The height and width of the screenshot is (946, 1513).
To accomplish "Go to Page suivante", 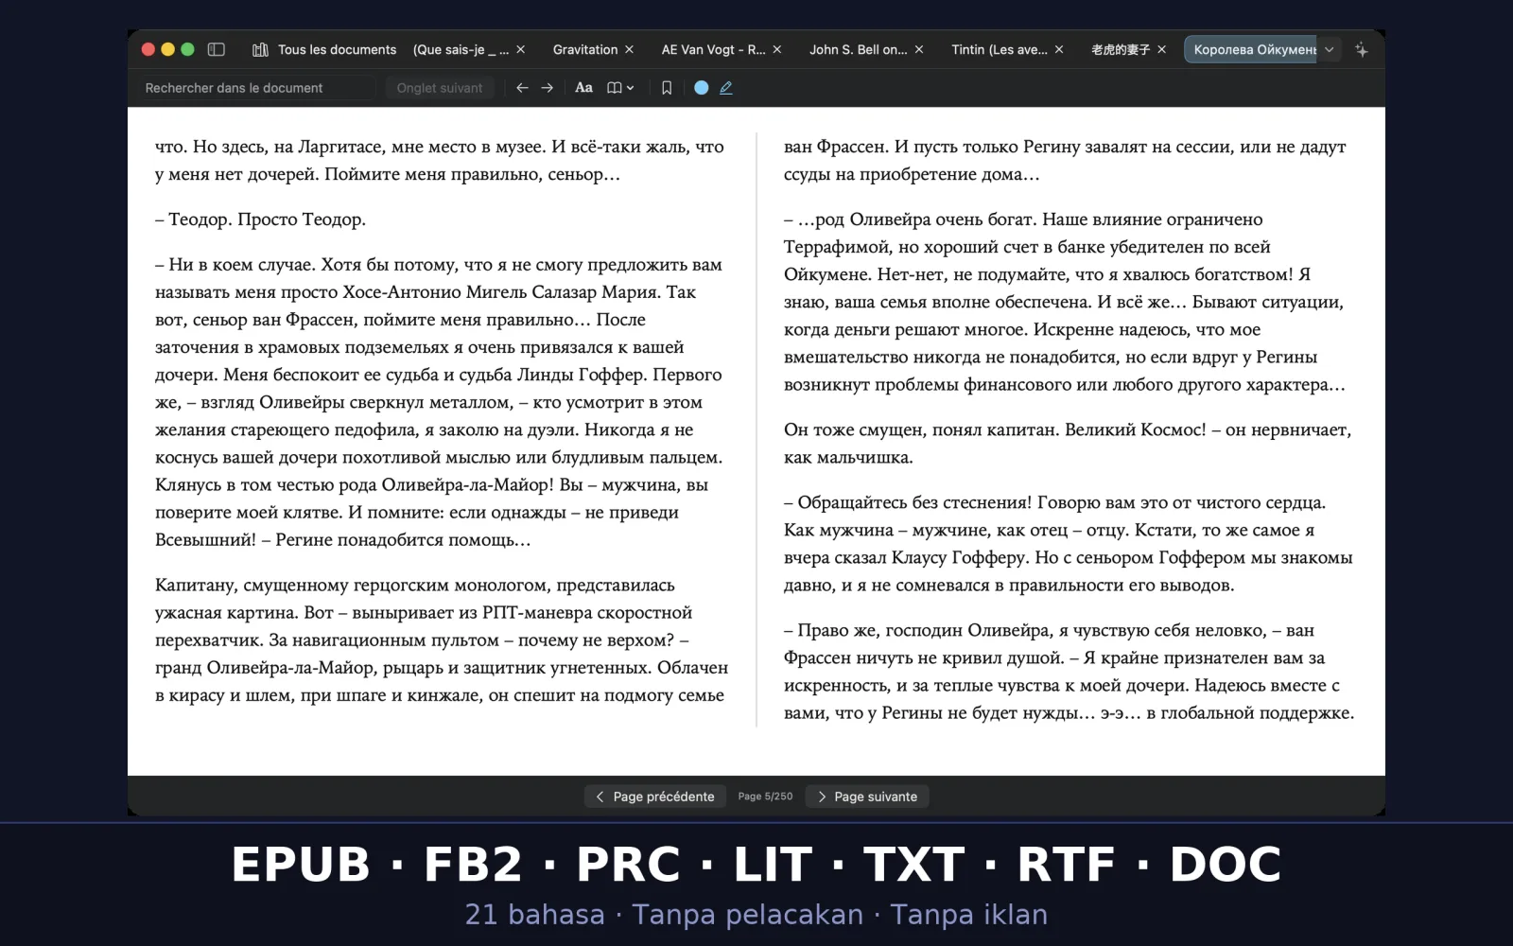I will pos(867,797).
